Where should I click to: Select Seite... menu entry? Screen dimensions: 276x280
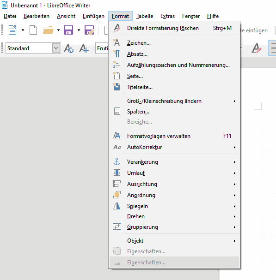click(x=174, y=76)
